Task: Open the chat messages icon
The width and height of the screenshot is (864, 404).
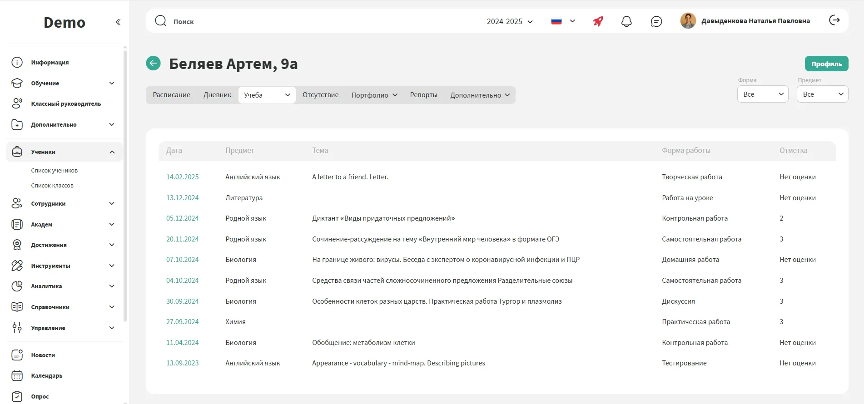Action: pos(656,21)
